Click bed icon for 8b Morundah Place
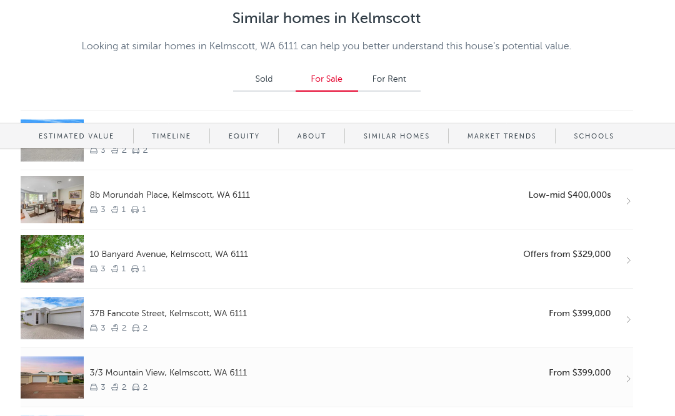Screen dimensions: 675x416 (94, 210)
